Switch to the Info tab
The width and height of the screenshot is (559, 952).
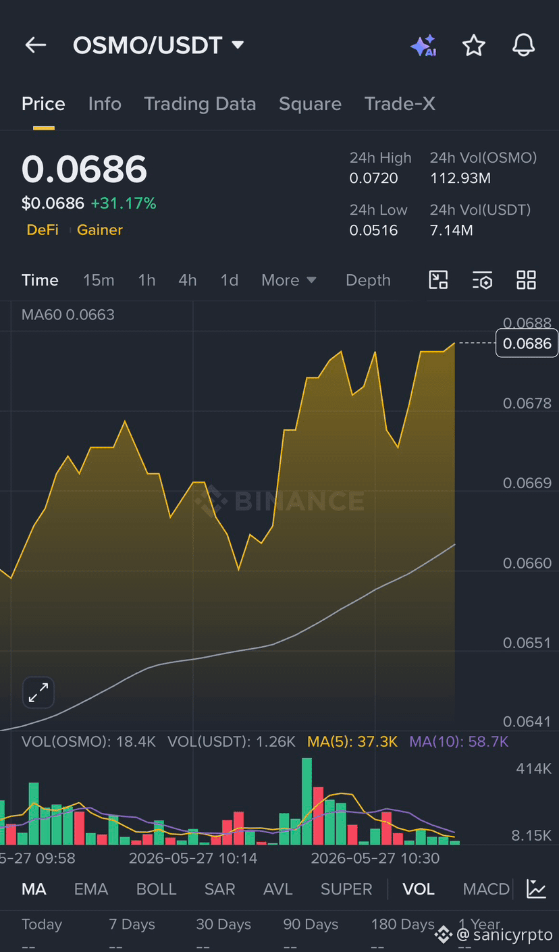point(105,104)
